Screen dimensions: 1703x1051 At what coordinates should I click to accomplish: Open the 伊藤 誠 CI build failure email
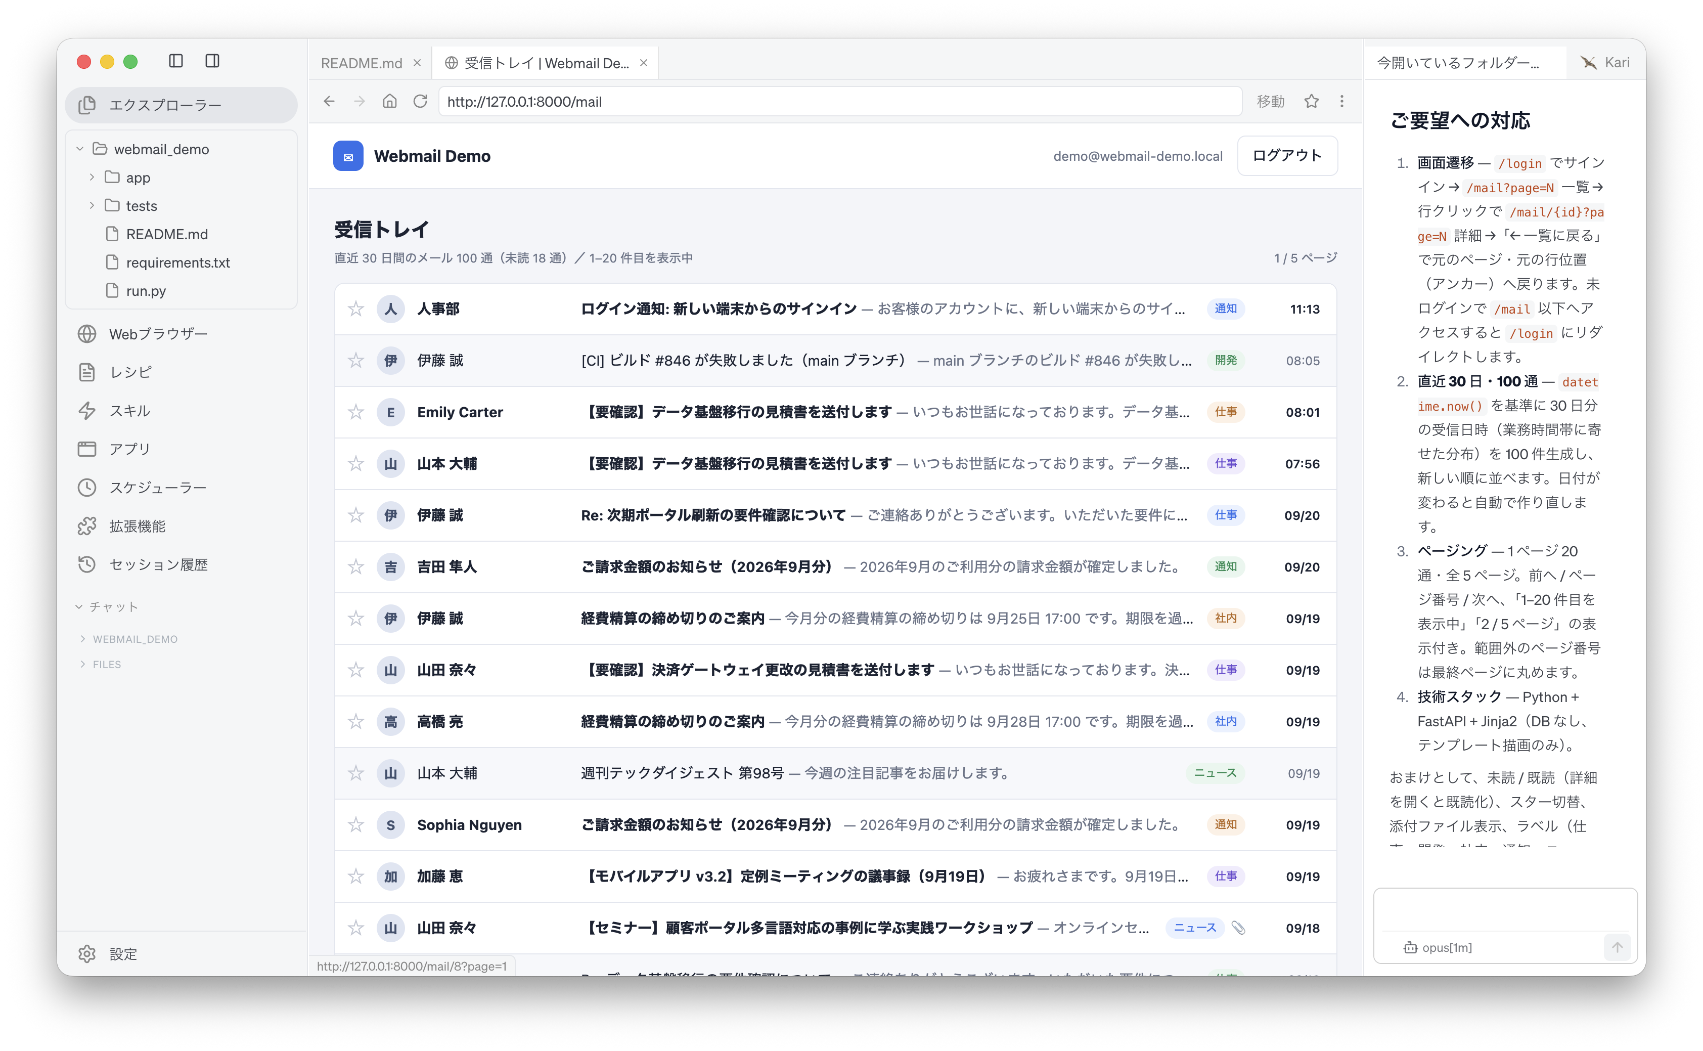click(835, 361)
